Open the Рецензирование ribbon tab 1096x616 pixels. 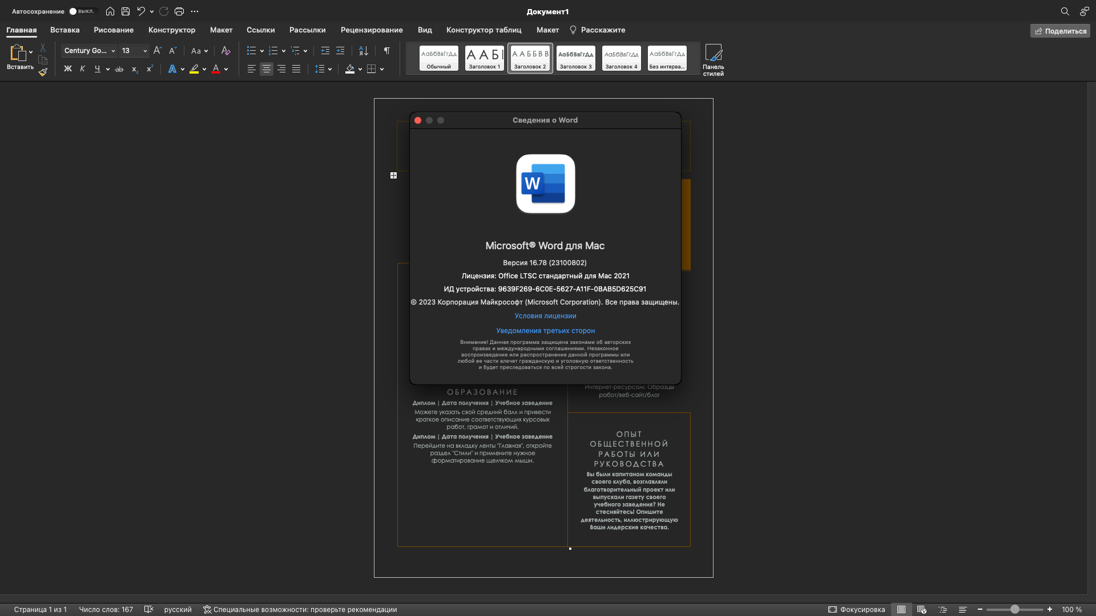pos(372,30)
